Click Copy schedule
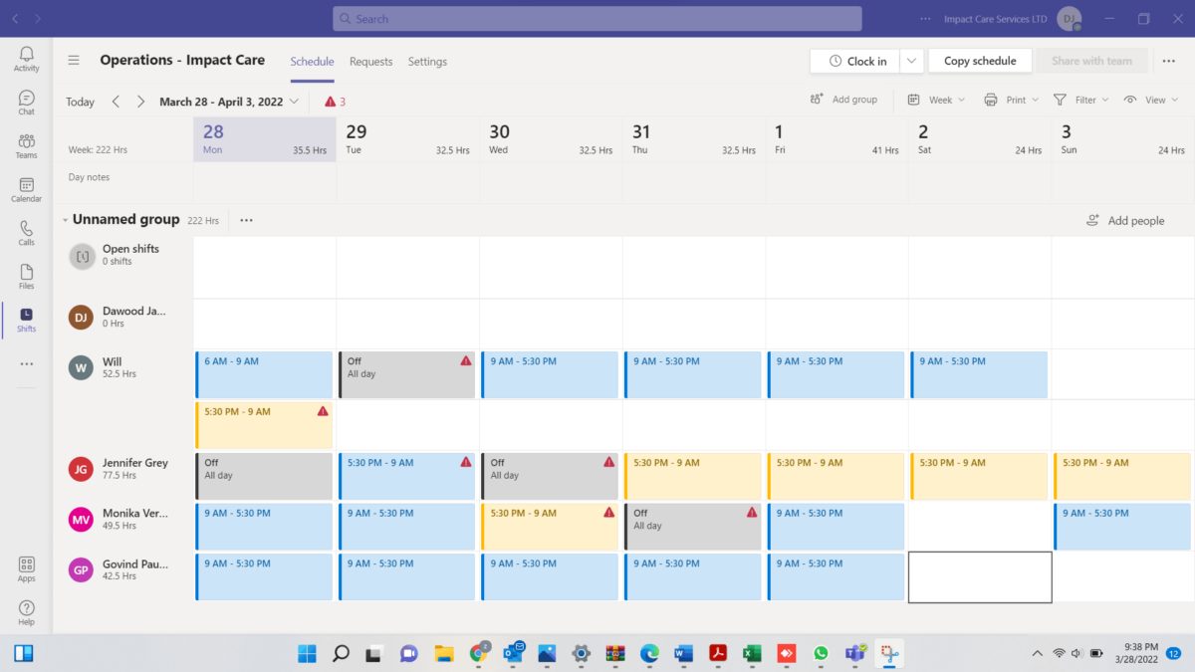The image size is (1195, 672). [x=979, y=60]
